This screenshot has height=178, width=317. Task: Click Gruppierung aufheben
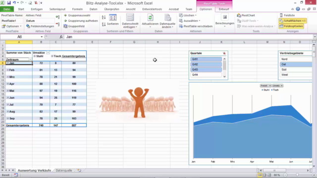[x=81, y=21]
